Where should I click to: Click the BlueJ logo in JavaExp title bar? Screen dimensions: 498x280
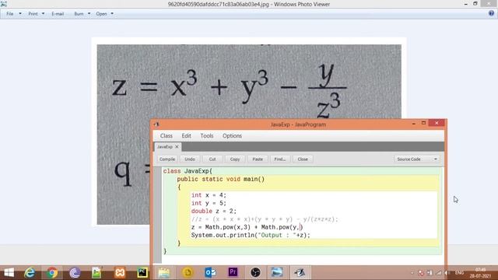[156, 124]
